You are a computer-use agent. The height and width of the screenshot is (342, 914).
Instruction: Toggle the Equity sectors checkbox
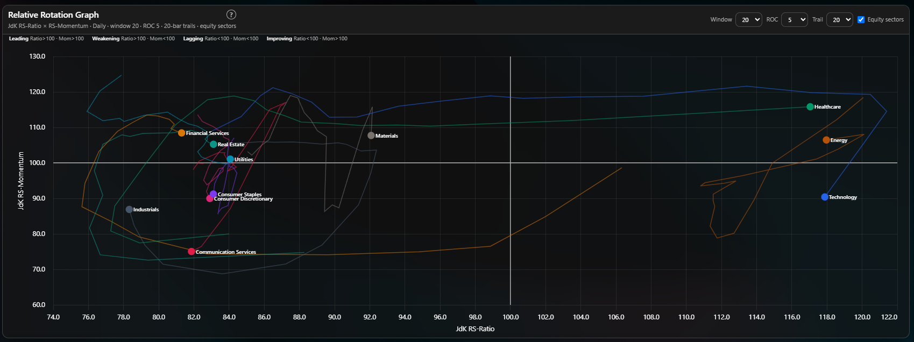pyautogui.click(x=861, y=19)
